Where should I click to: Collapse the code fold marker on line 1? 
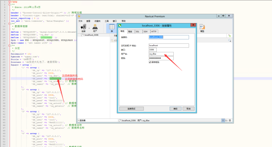9,2
